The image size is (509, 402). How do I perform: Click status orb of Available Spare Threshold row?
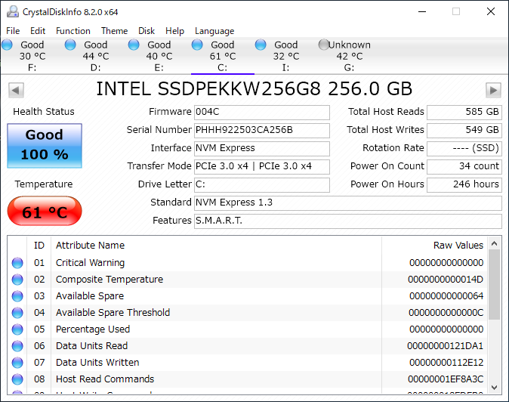pos(17,313)
